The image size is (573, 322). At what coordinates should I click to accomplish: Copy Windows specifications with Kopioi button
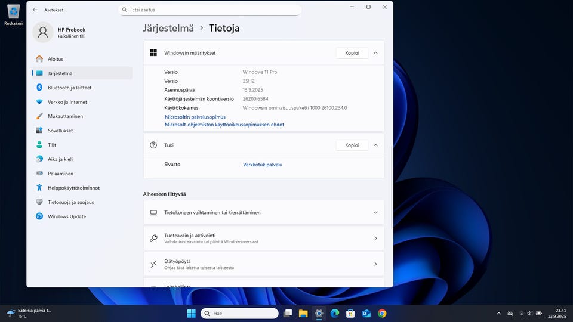tap(352, 53)
